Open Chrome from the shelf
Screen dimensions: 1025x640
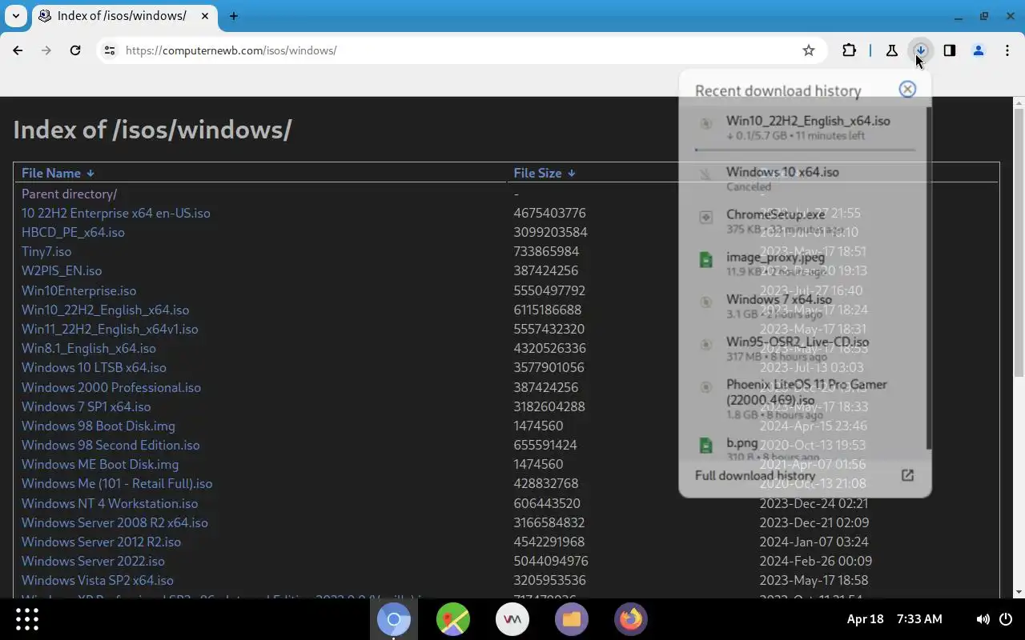[394, 619]
